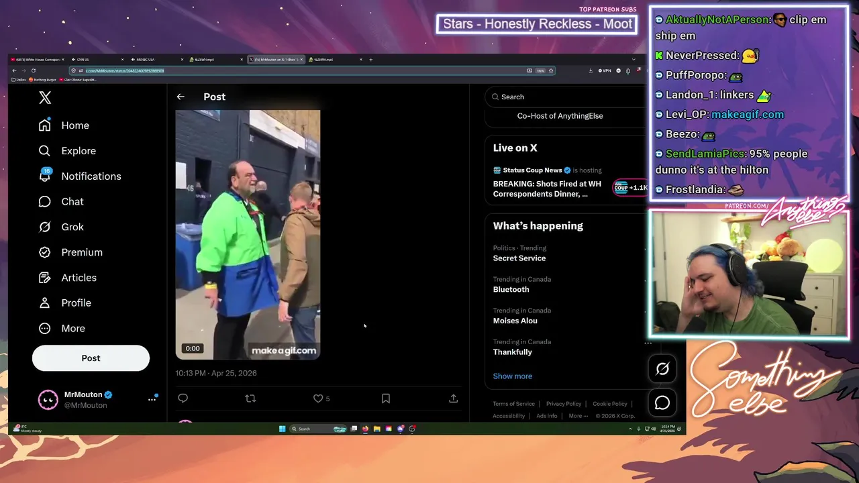Open Notifications in the sidebar
Image resolution: width=859 pixels, height=483 pixels.
[x=80, y=176]
